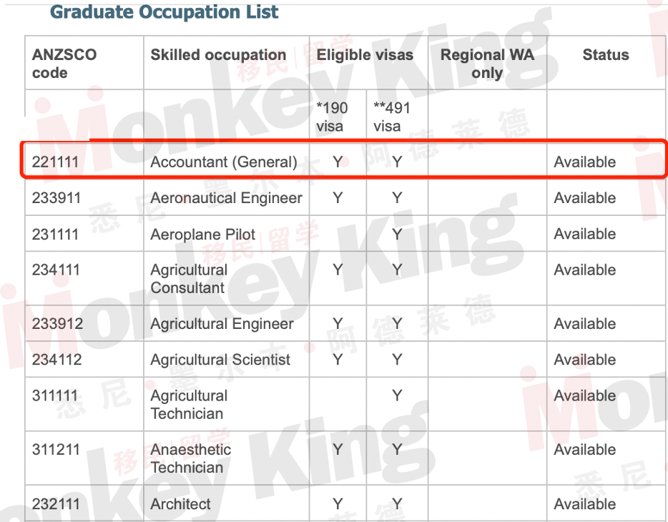Click the Eligible visas header

coord(365,55)
